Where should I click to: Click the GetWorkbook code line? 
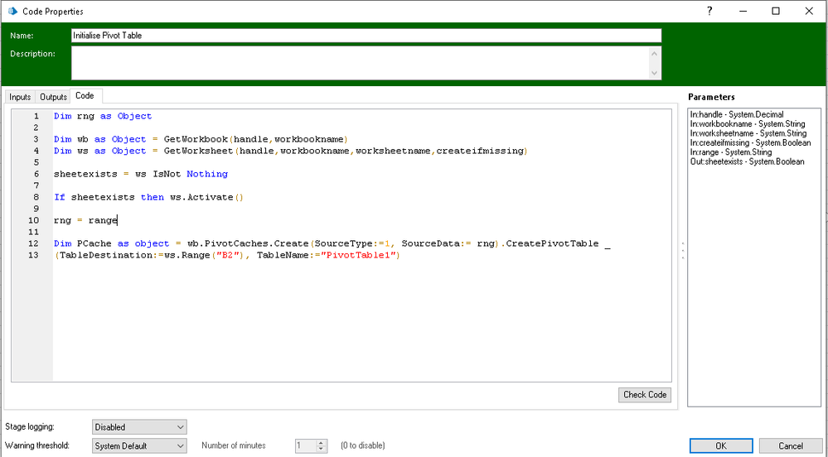201,139
